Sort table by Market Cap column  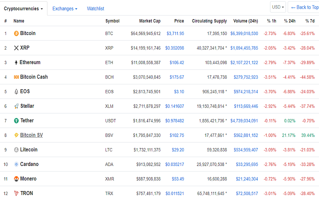[x=150, y=21]
